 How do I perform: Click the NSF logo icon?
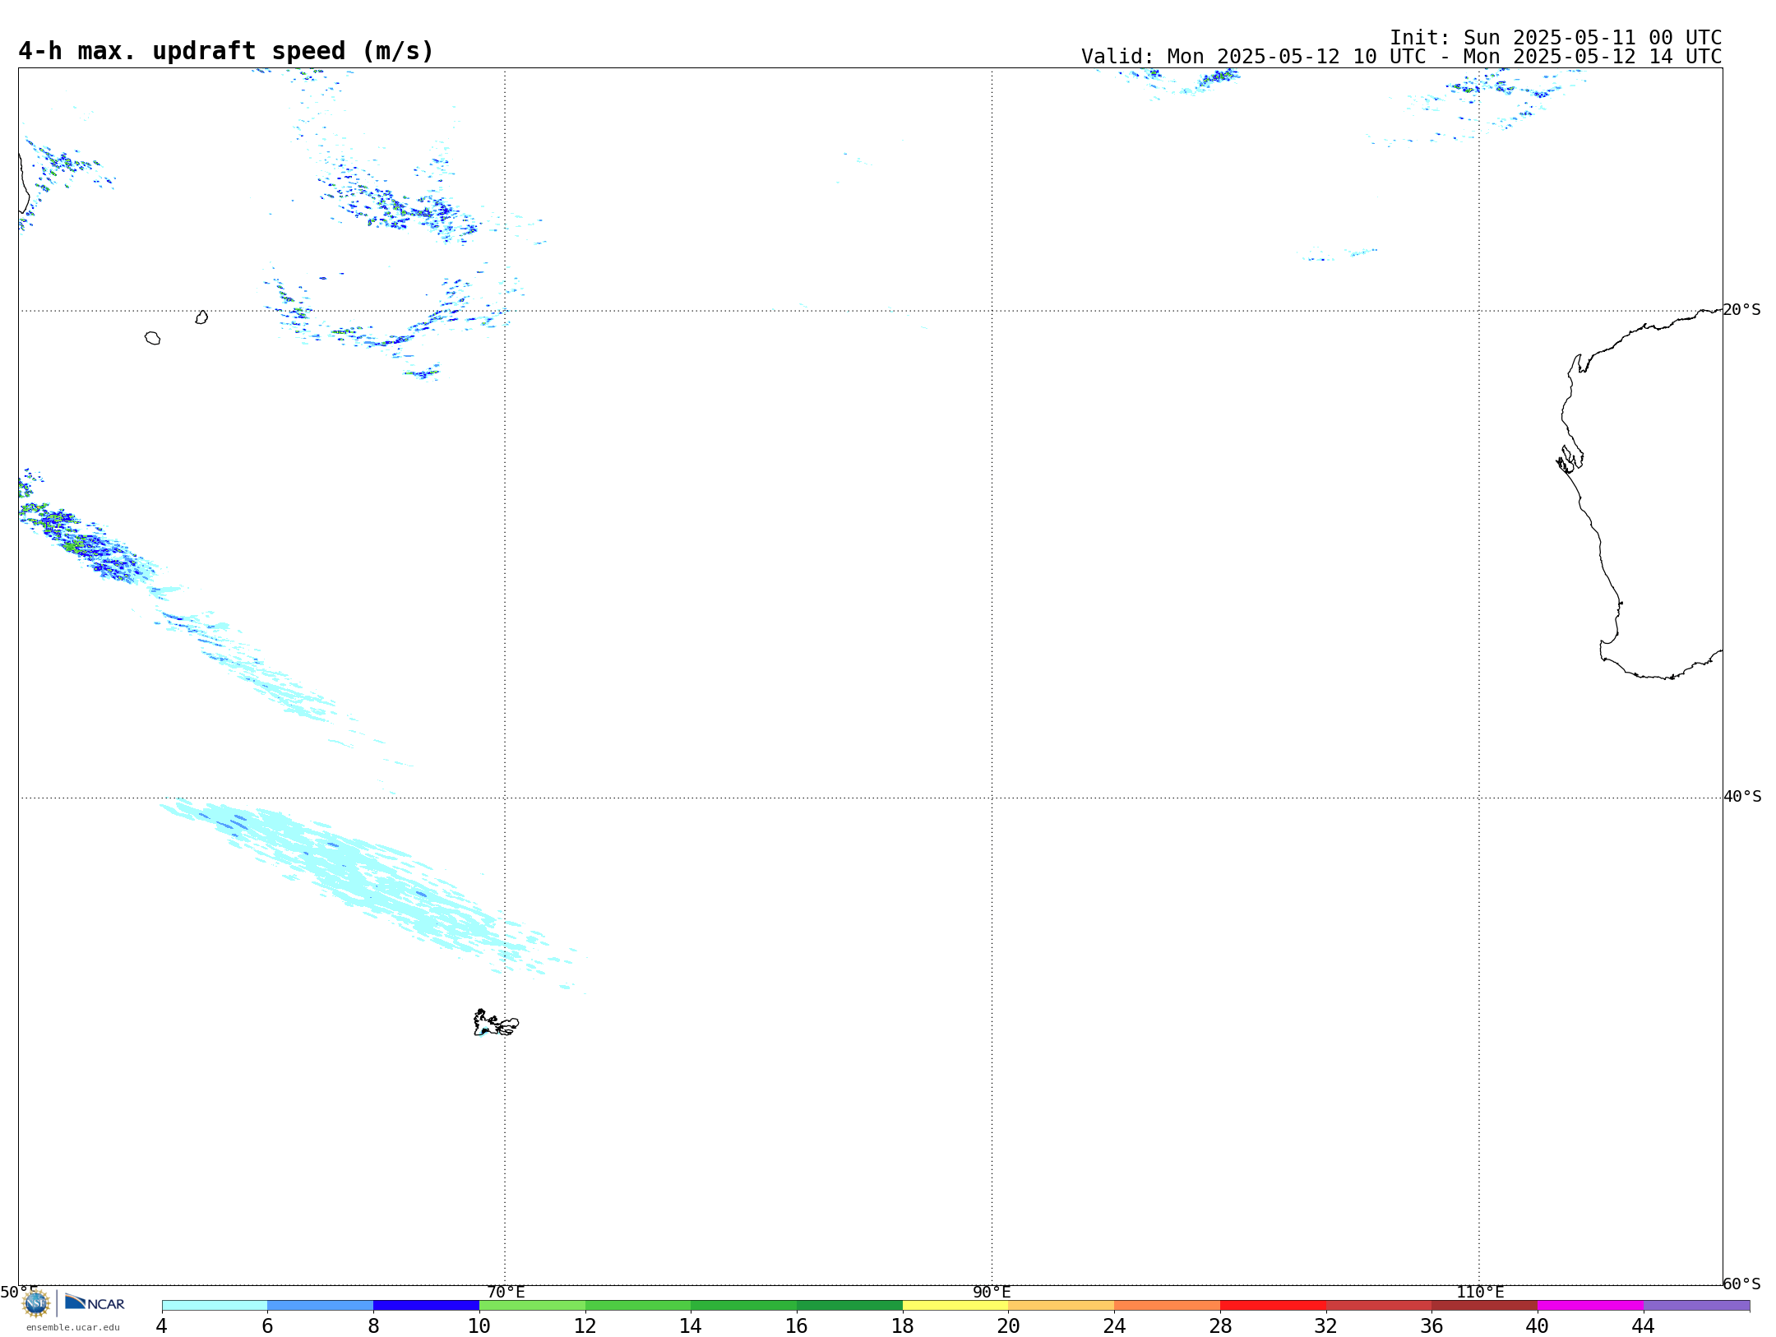coord(36,1302)
